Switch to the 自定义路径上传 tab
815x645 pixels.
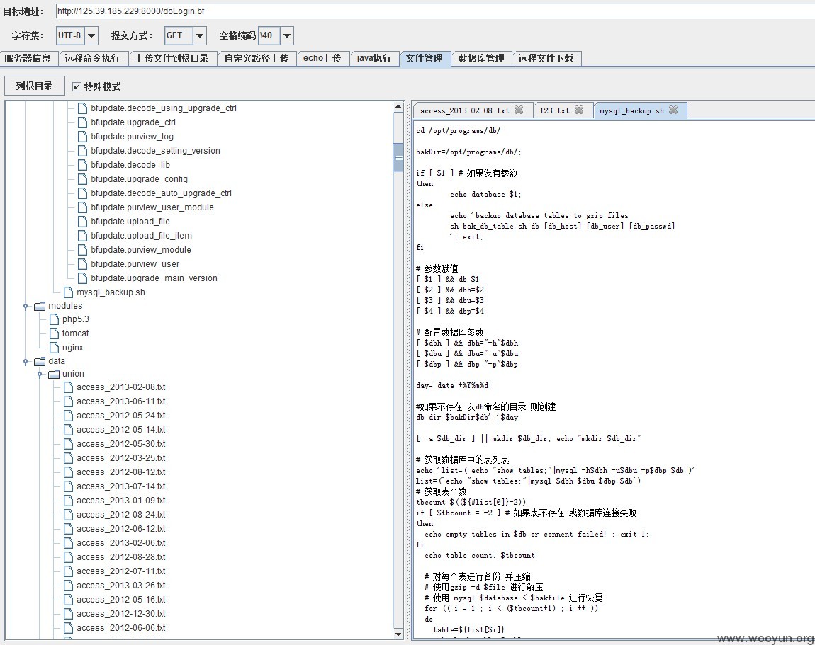tap(257, 58)
